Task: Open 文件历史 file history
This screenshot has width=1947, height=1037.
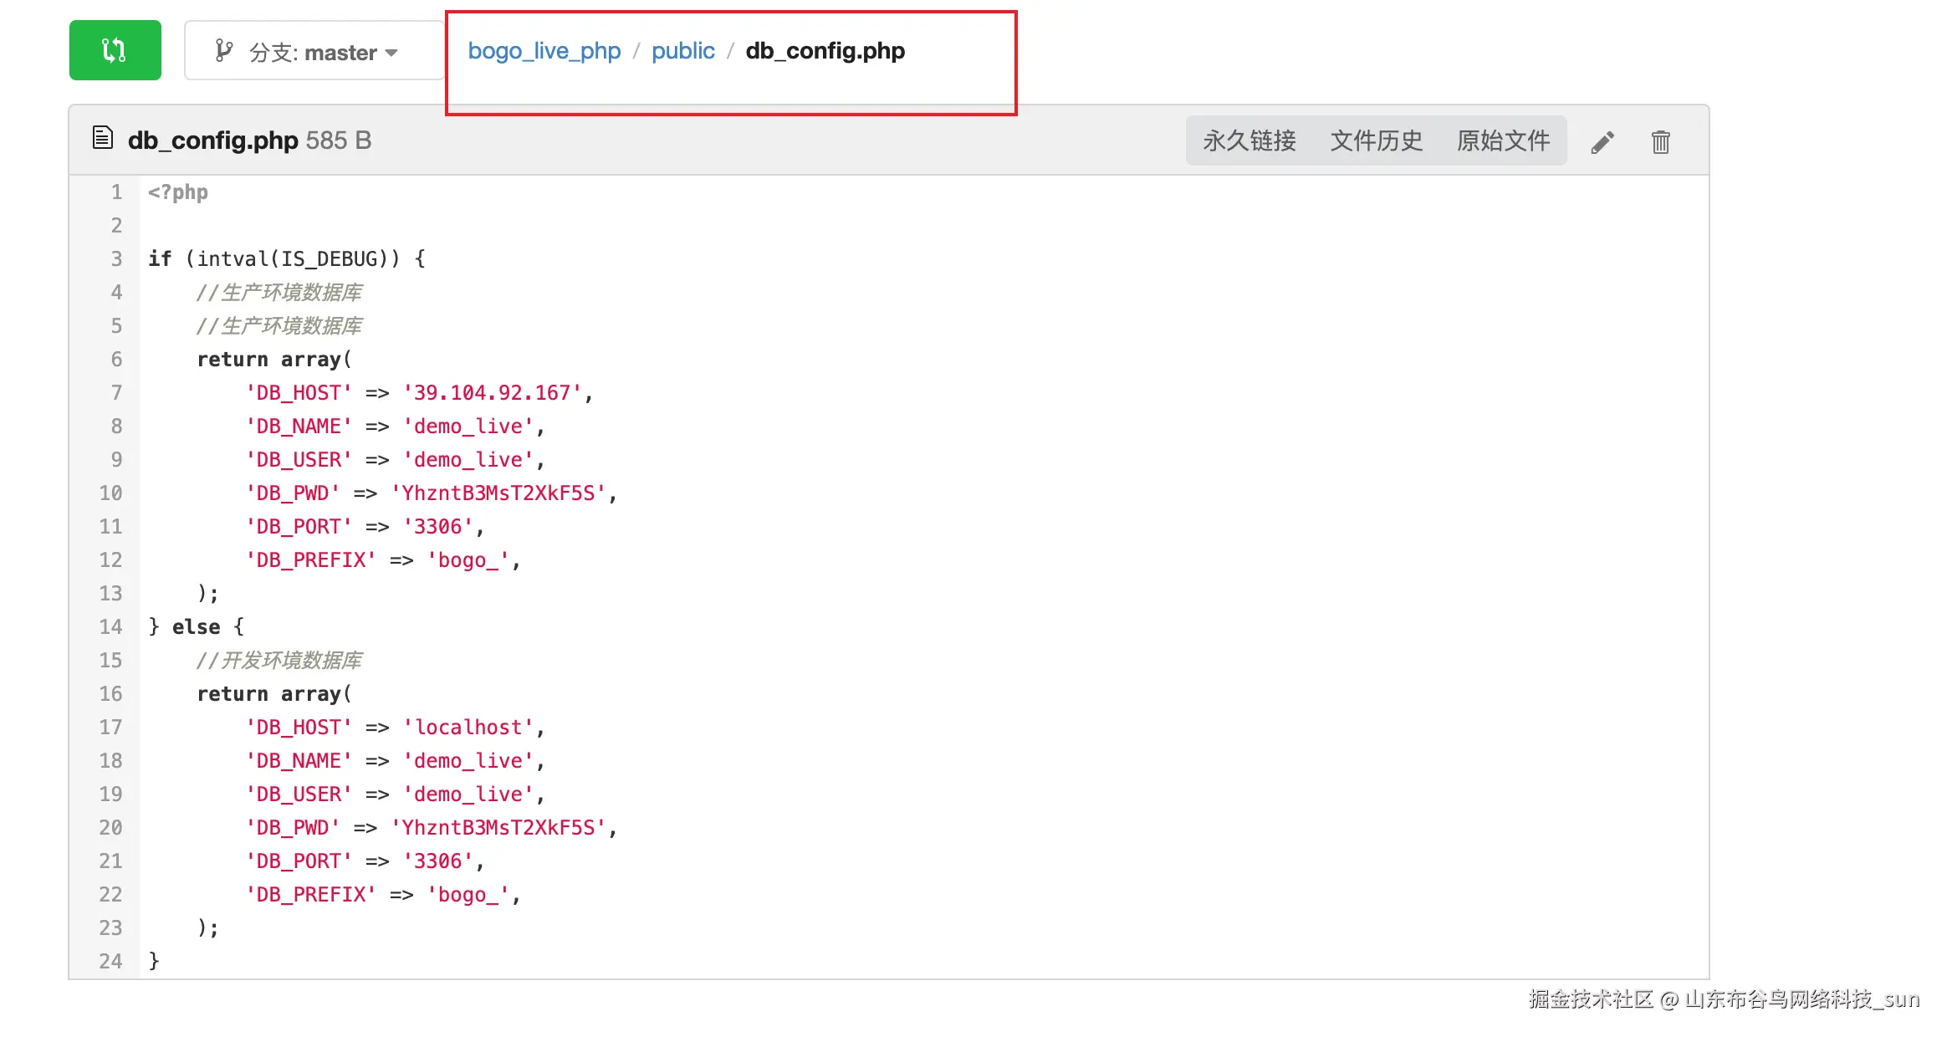Action: (1376, 140)
